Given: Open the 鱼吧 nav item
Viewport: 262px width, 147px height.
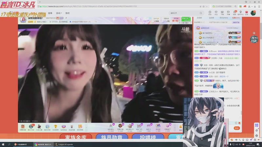Looking at the screenshot, I should pos(67,13).
